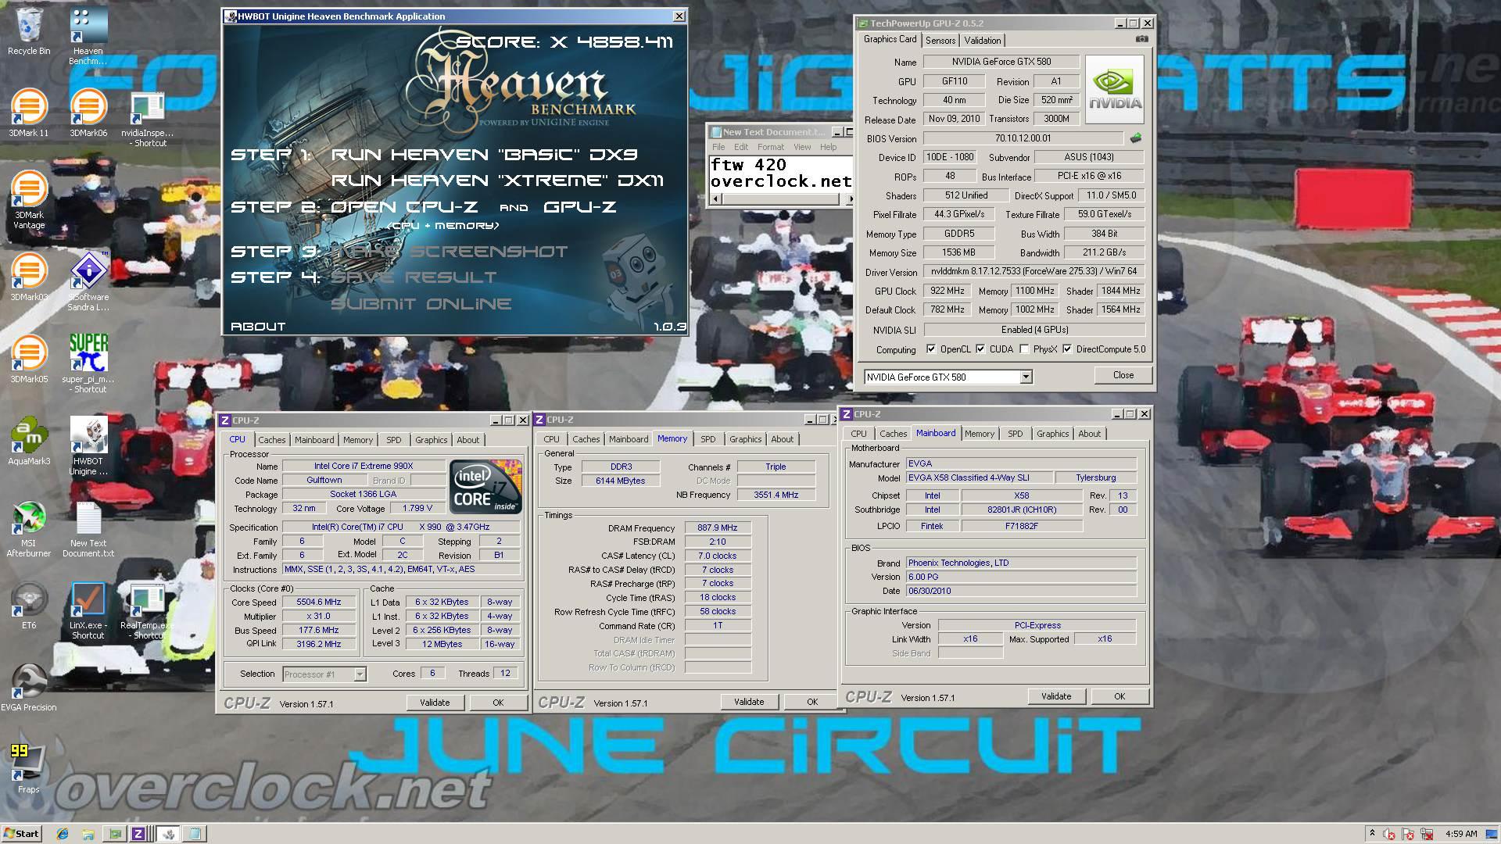Open Windows Explorer from the taskbar
1501x844 pixels.
click(88, 834)
